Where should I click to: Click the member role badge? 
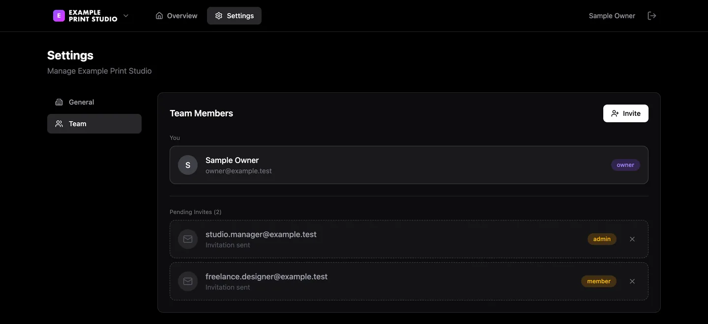599,281
